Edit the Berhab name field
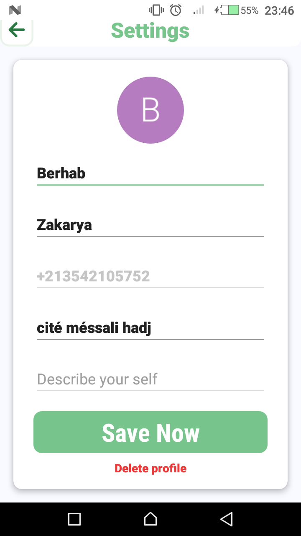The height and width of the screenshot is (536, 301). pyautogui.click(x=150, y=173)
